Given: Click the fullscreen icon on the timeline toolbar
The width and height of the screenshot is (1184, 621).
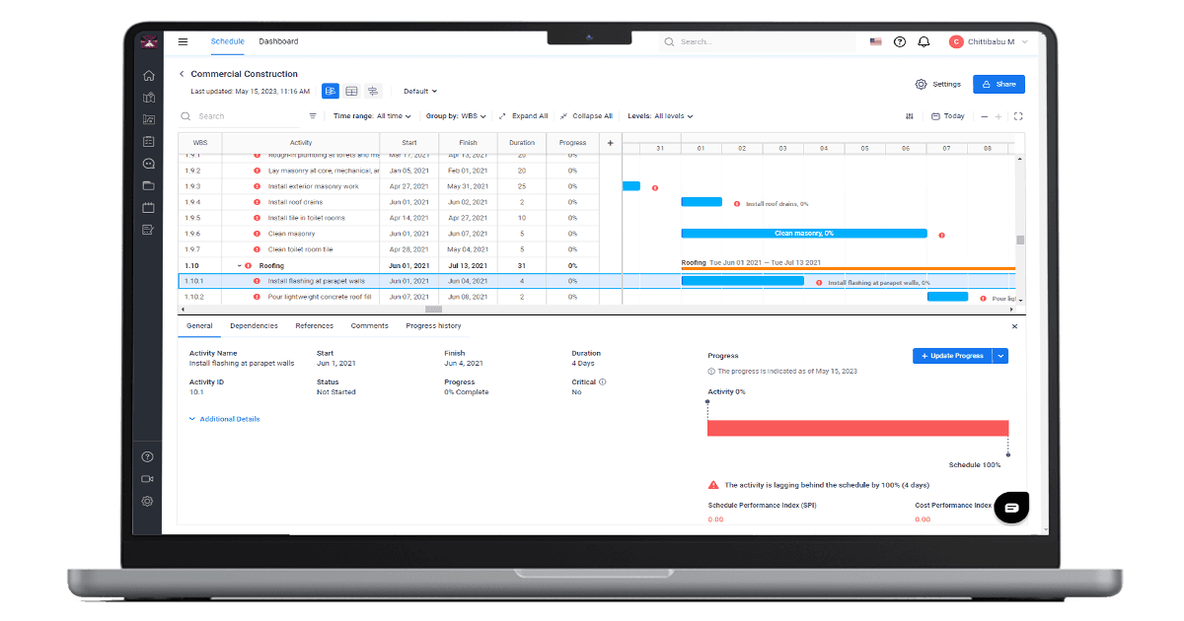Looking at the screenshot, I should 1018,115.
